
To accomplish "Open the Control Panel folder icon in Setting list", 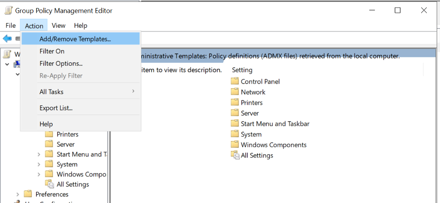I will (x=235, y=81).
